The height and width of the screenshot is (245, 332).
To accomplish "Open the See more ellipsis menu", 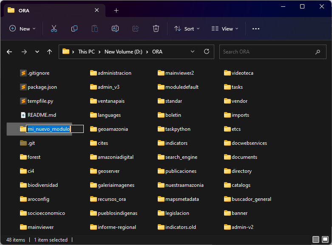I will (256, 29).
